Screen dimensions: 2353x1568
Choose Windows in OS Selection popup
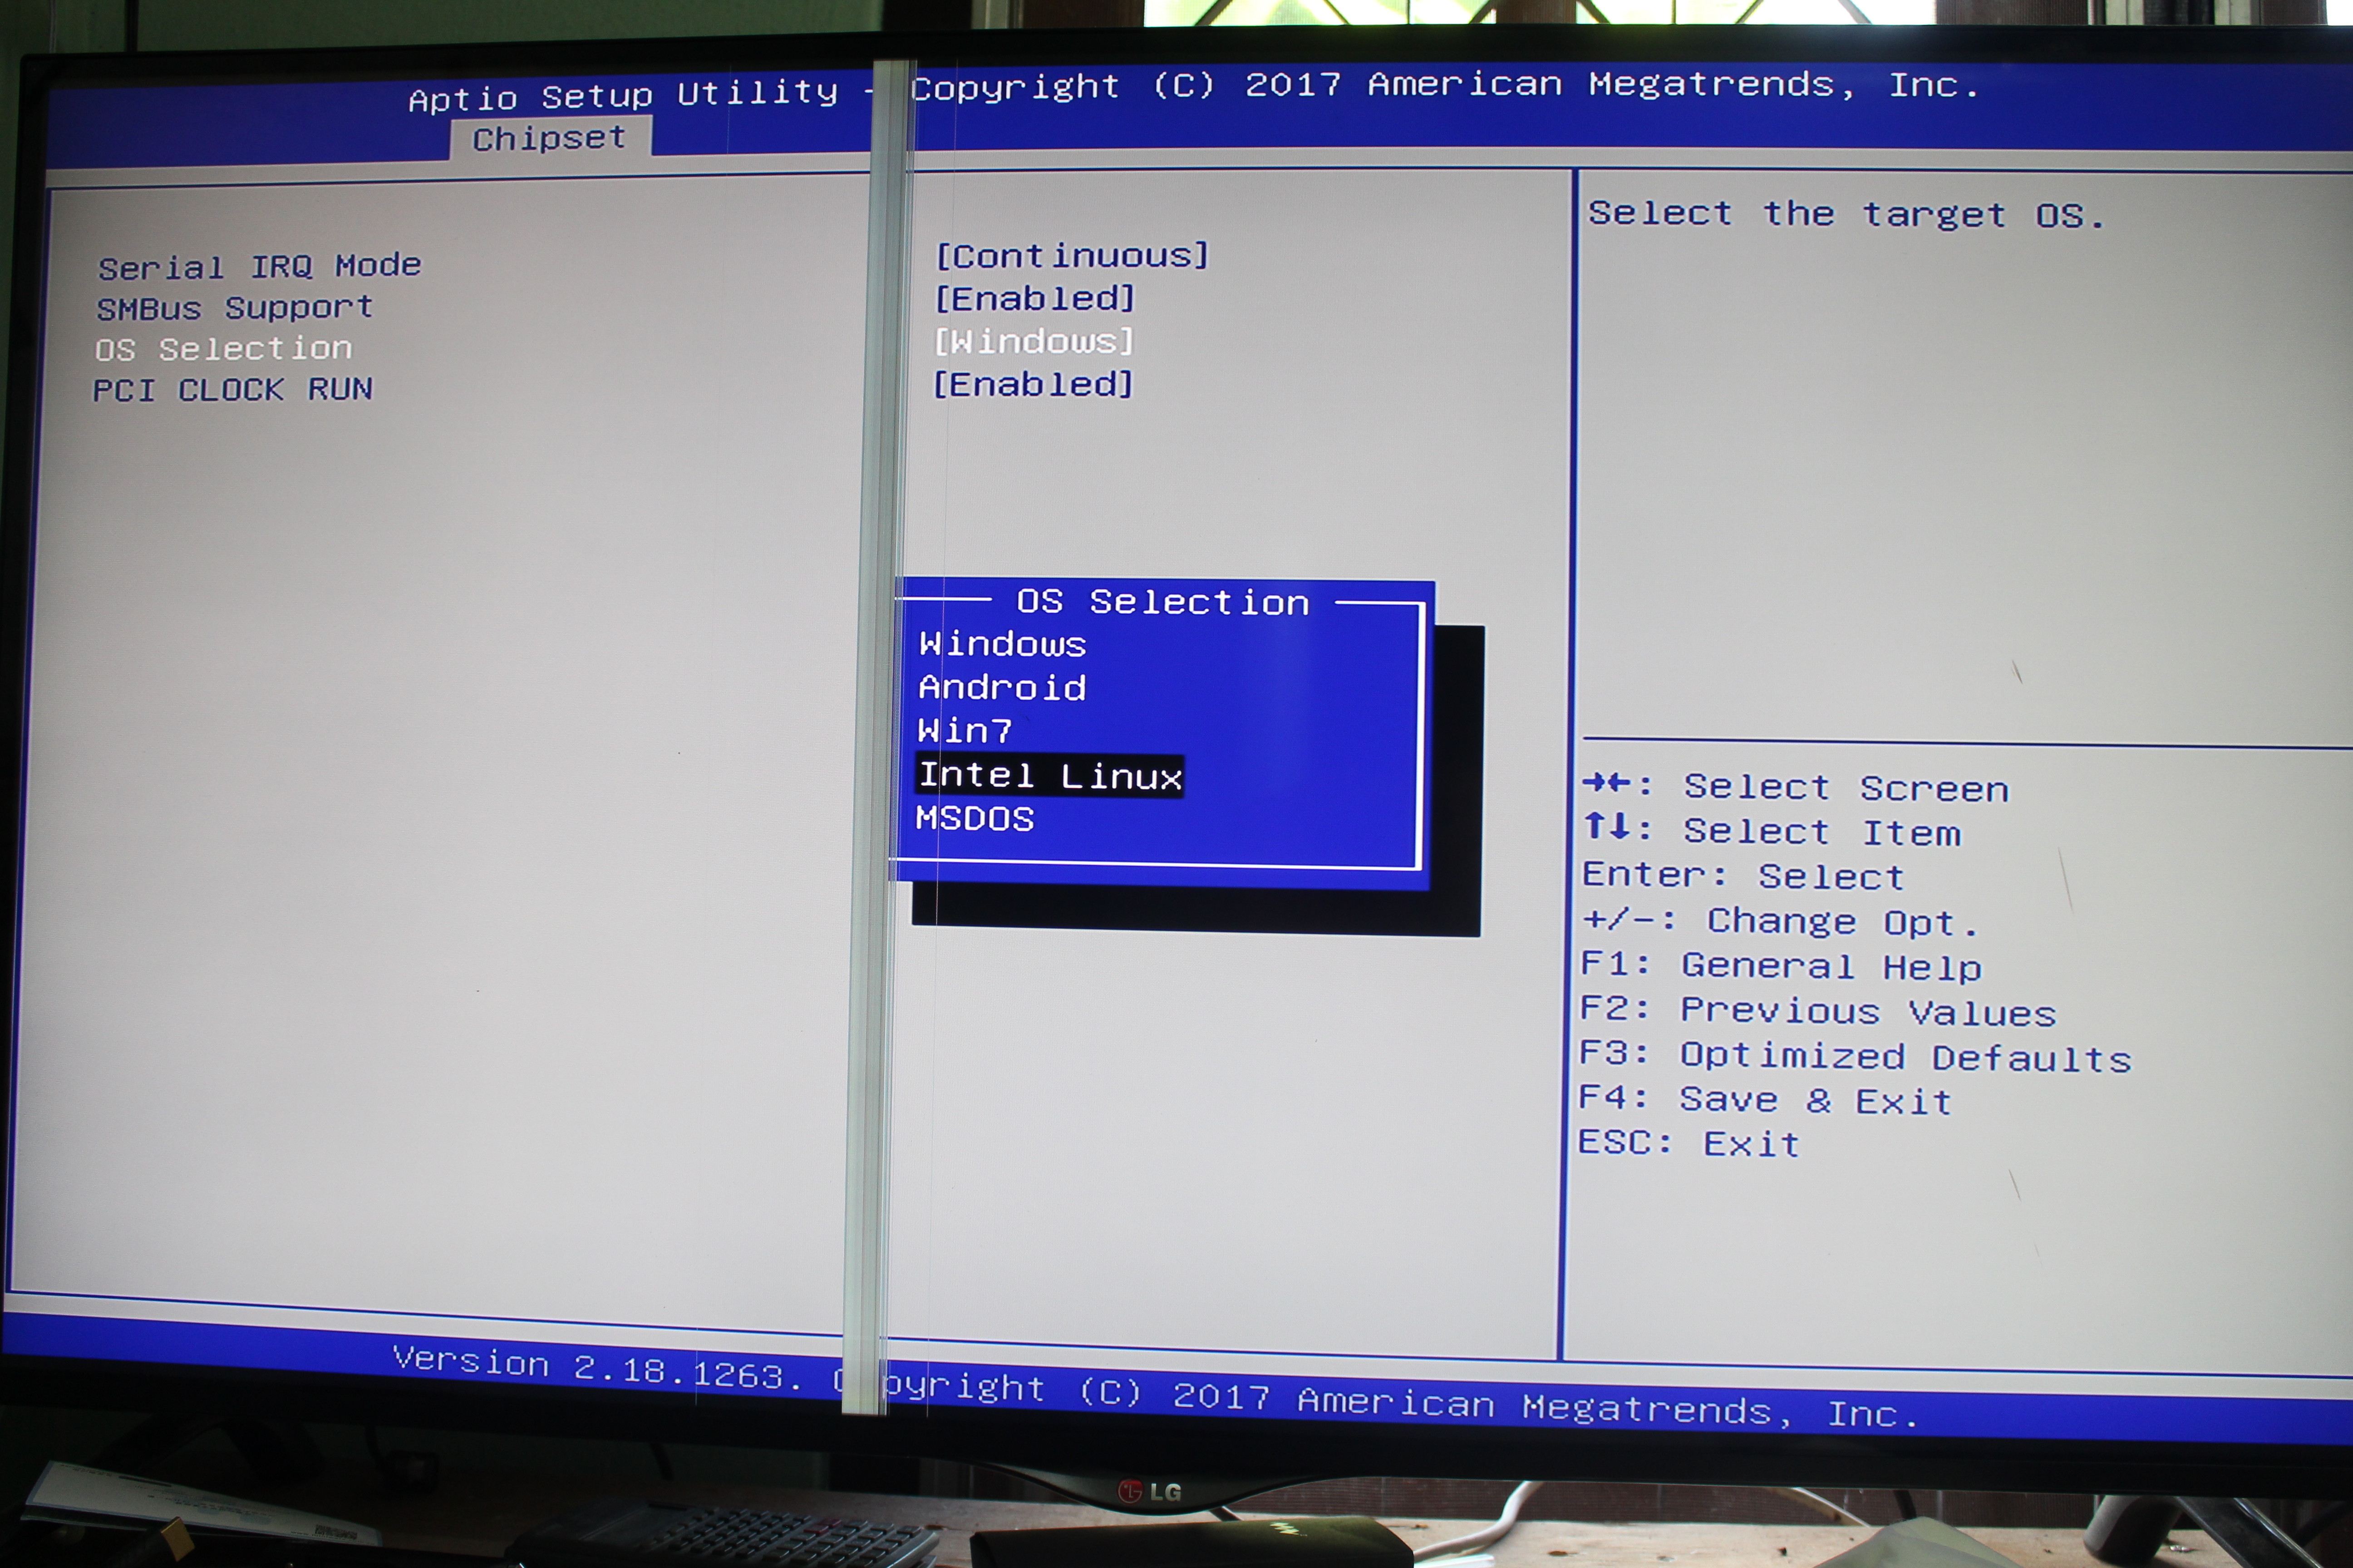coord(1002,643)
